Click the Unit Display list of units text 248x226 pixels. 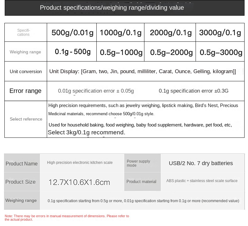(x=143, y=72)
